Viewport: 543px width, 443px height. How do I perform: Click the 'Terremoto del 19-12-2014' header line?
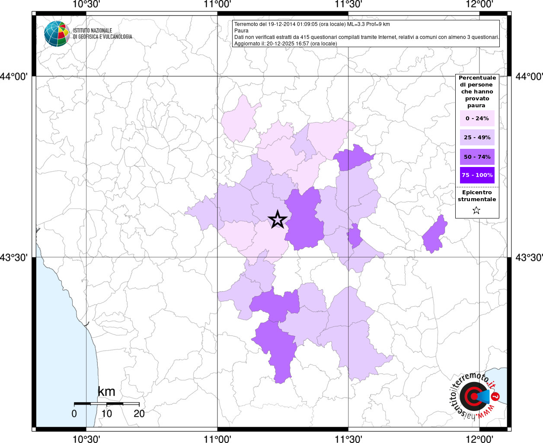pos(312,24)
